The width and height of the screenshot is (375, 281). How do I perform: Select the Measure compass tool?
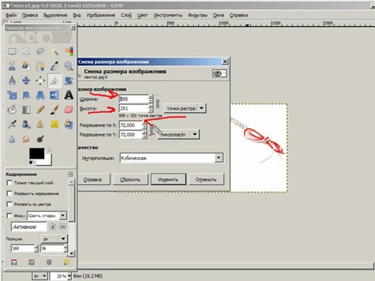click(12, 80)
